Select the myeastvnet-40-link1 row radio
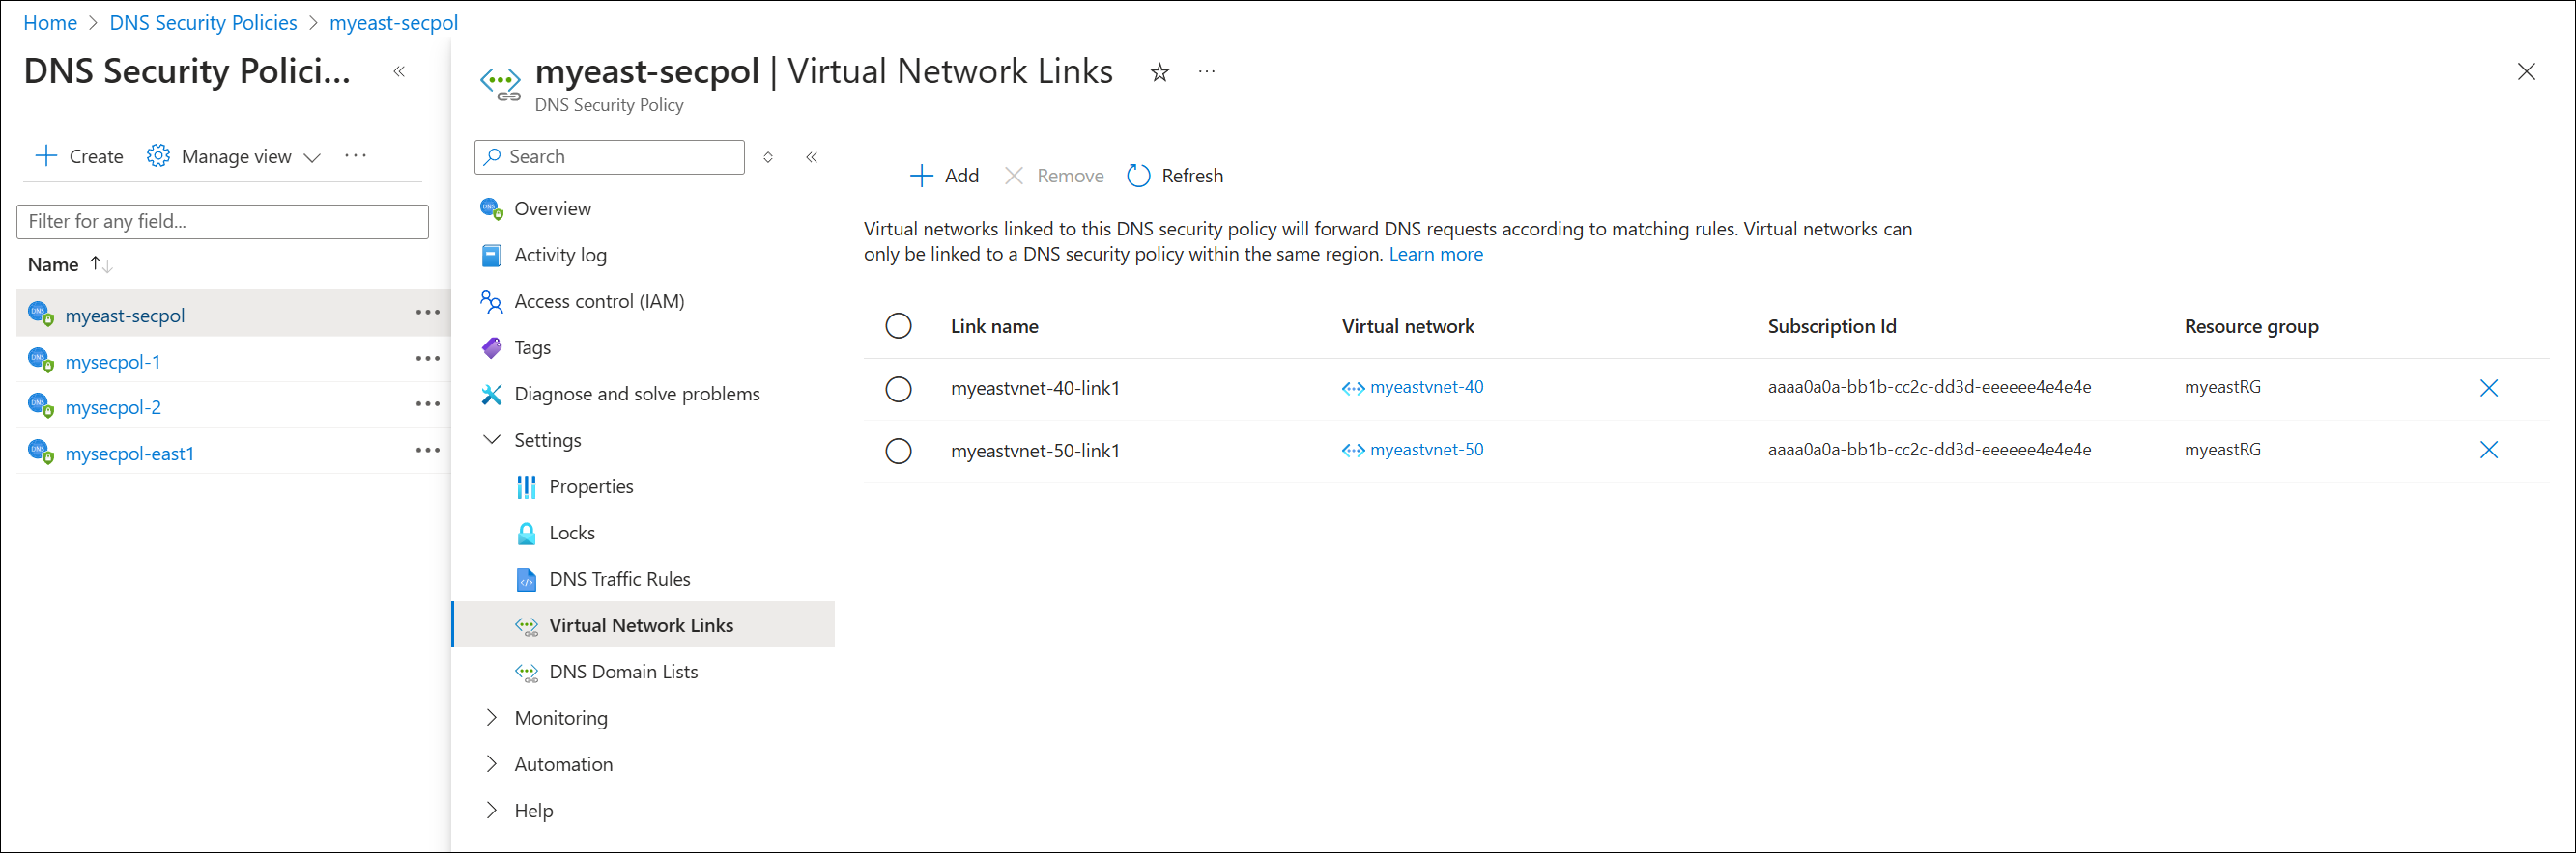The width and height of the screenshot is (2576, 853). [898, 389]
